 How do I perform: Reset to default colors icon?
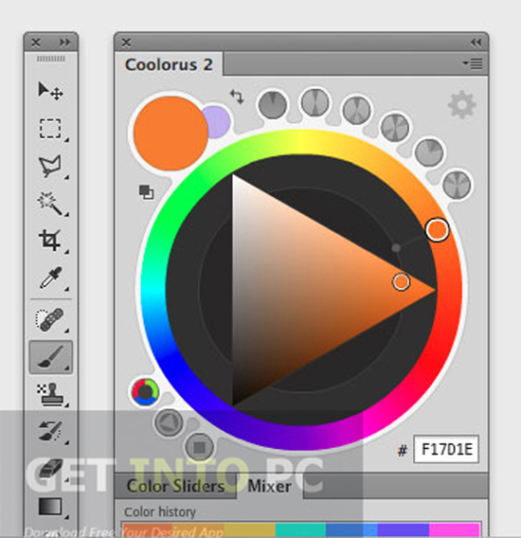[147, 192]
